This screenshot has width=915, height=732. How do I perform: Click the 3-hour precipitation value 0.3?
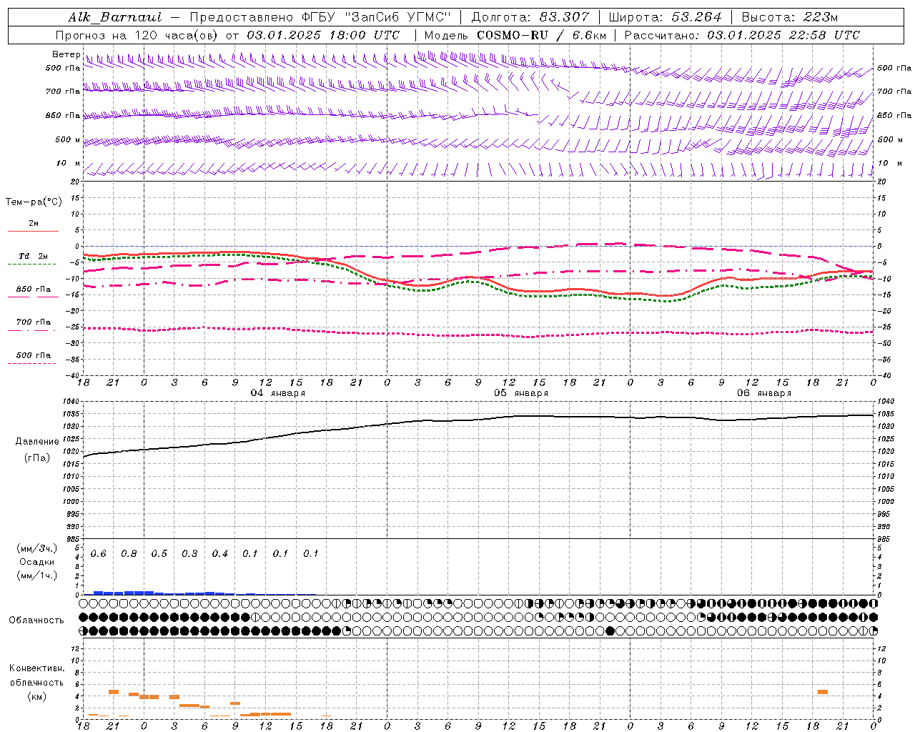coord(189,554)
